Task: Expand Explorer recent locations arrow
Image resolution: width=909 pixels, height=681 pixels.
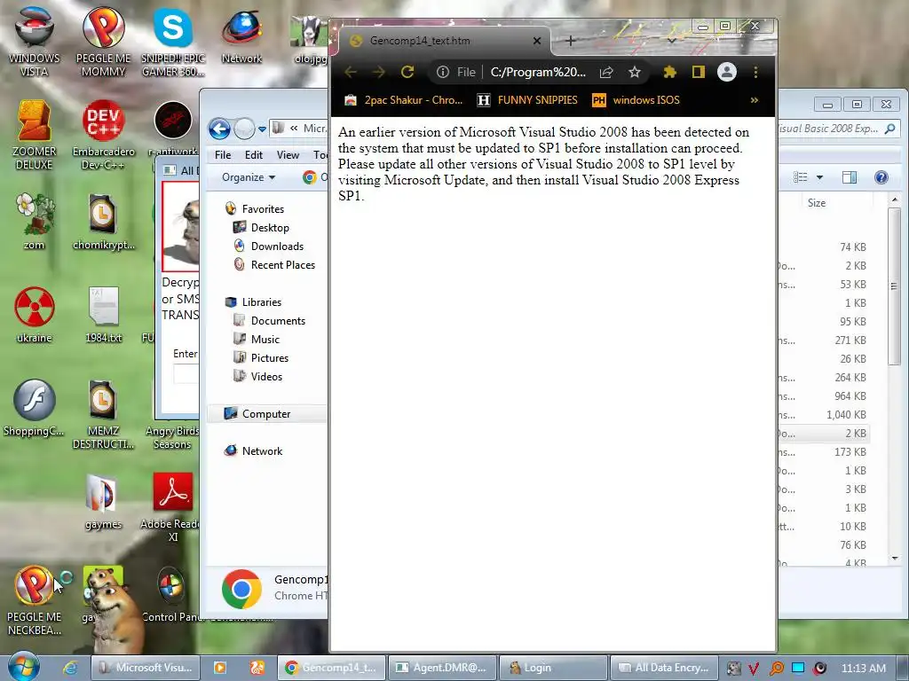Action: [262, 129]
